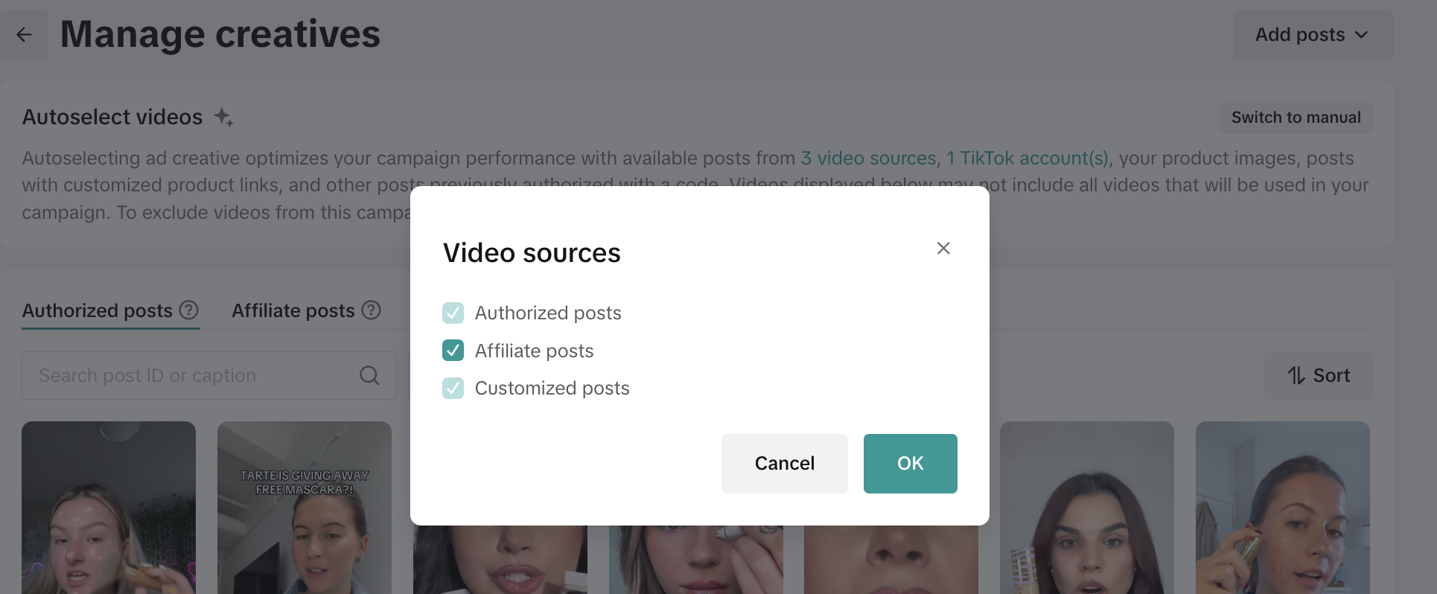Click help icon beside Authorized posts tab
The image size is (1437, 594).
coord(189,310)
